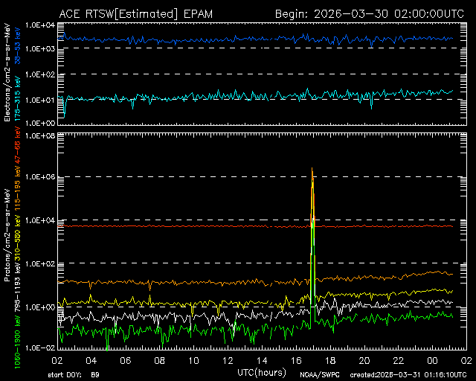Image resolution: width=476 pixels, height=381 pixels.
Task: Click the 1.0E+04 electron y-axis label at the top
Action: [38, 25]
